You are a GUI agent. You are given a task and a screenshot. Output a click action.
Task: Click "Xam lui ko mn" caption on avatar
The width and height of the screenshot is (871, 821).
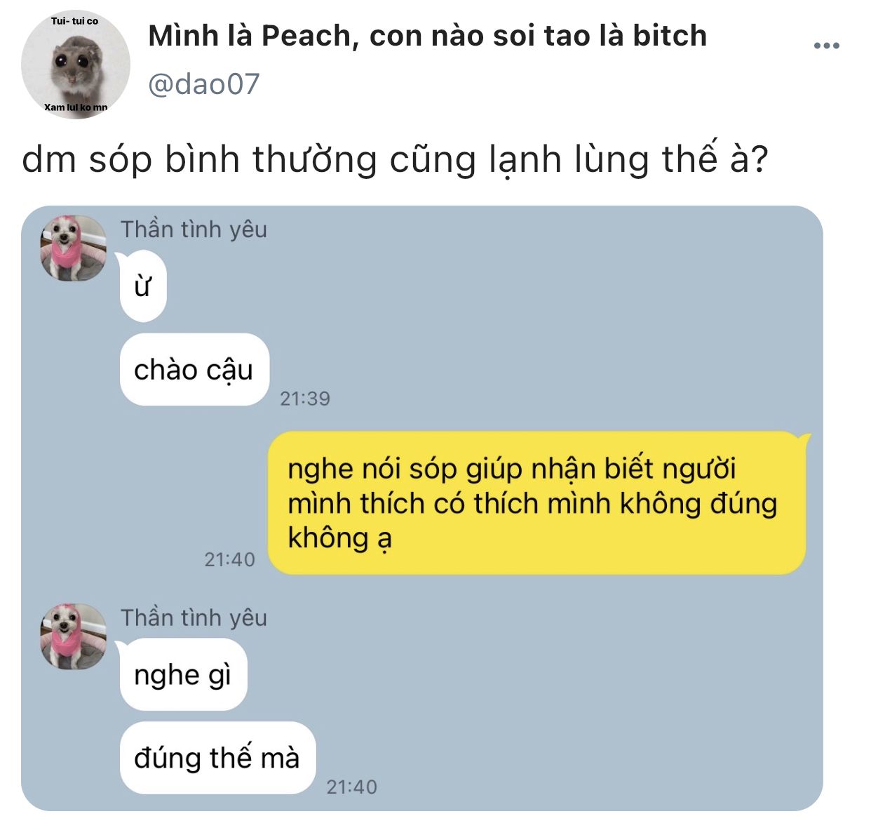[x=76, y=107]
